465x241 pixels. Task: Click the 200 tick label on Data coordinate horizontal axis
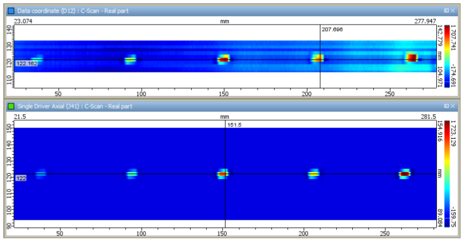(x=307, y=93)
